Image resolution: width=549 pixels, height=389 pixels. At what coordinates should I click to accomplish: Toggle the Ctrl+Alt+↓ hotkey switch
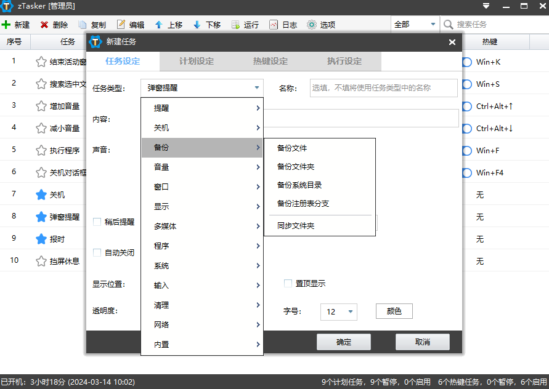tap(466, 129)
